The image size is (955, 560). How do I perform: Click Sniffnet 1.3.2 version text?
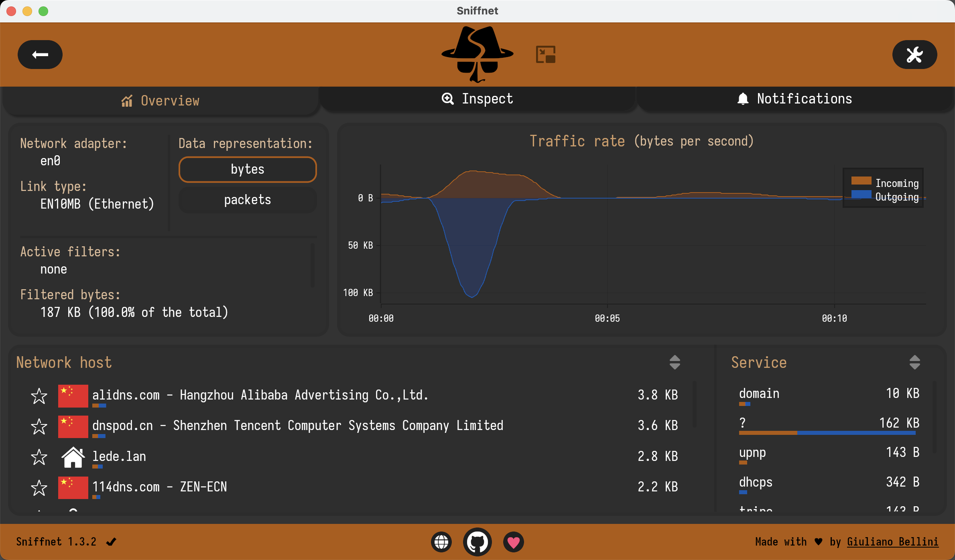tap(56, 542)
